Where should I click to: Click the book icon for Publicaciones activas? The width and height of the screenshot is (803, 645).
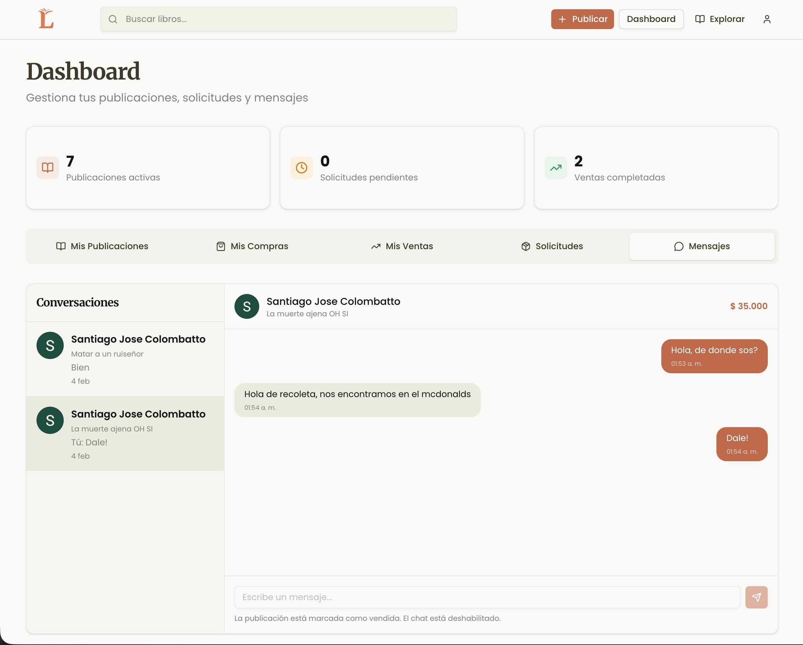48,168
